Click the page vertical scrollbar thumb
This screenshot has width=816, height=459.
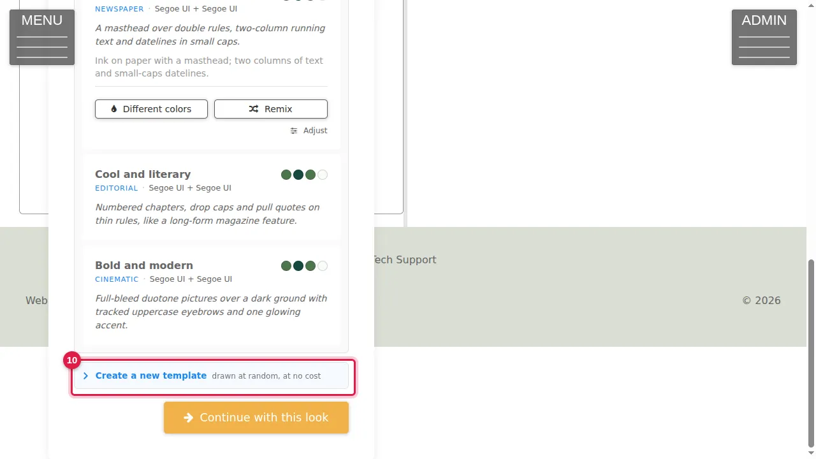[811, 353]
